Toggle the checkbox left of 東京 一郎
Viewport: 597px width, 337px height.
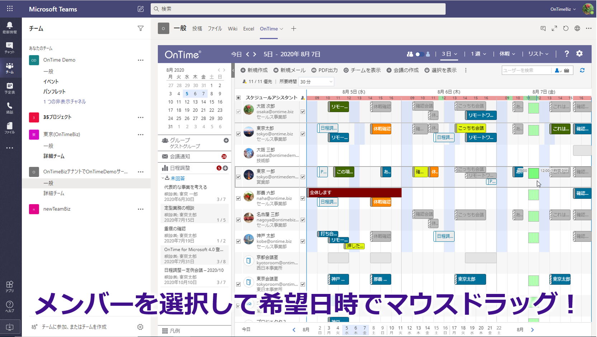(238, 177)
